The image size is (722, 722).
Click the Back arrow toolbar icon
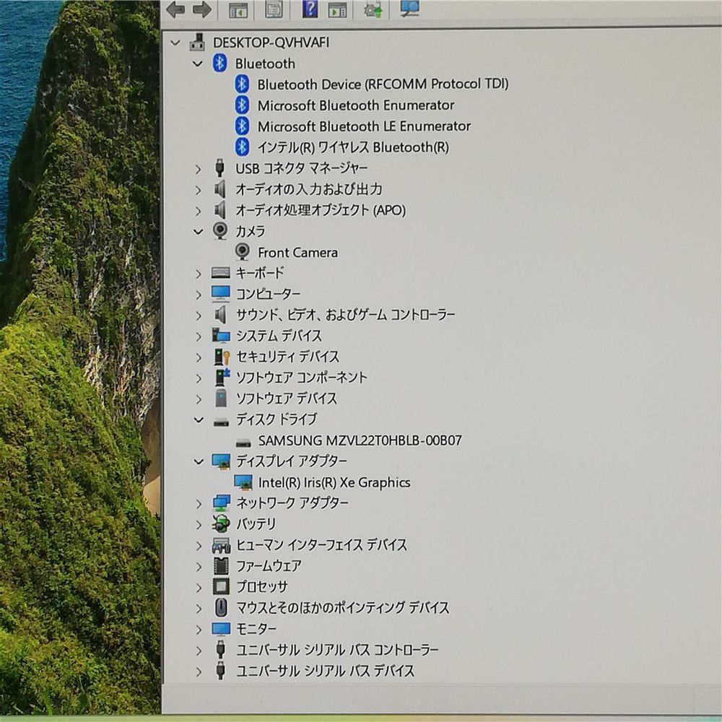tap(175, 9)
